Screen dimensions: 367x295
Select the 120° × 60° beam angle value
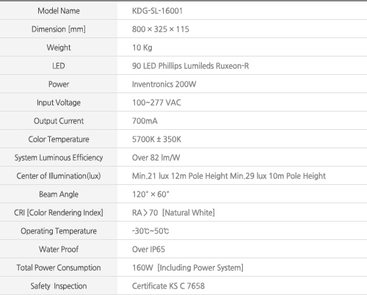[150, 194]
